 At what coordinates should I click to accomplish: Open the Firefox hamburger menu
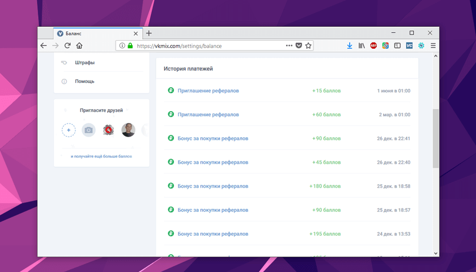coord(433,46)
